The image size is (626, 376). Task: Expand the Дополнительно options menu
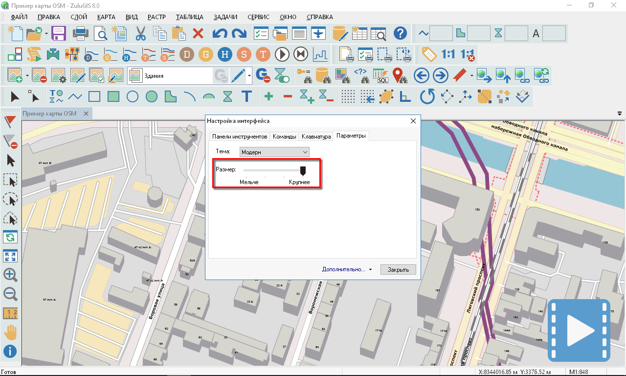pos(347,269)
